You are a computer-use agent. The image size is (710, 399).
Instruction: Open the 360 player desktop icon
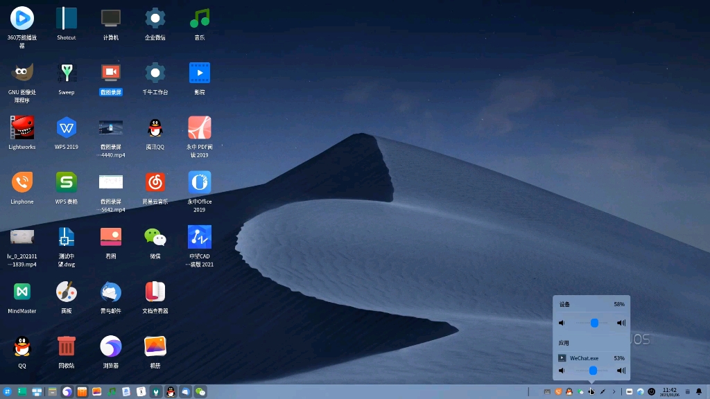coord(22,19)
